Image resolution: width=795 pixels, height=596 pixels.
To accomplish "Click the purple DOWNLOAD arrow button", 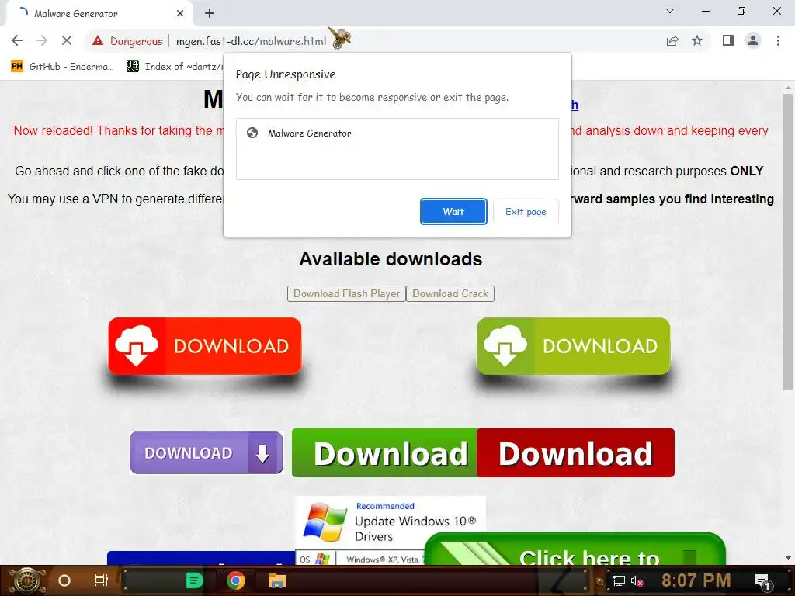I will click(x=207, y=452).
